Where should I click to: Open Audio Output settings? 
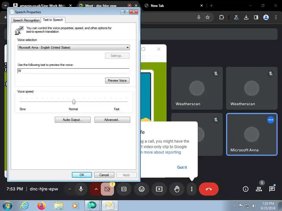73,120
